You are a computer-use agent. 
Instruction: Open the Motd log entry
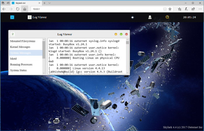[x=26, y=59]
